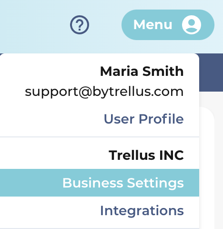
Task: Click the user avatar icon beside Menu
Action: [x=192, y=25]
